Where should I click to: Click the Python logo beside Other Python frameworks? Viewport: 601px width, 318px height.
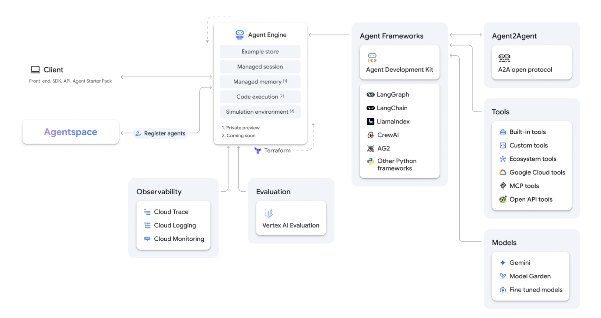click(371, 161)
